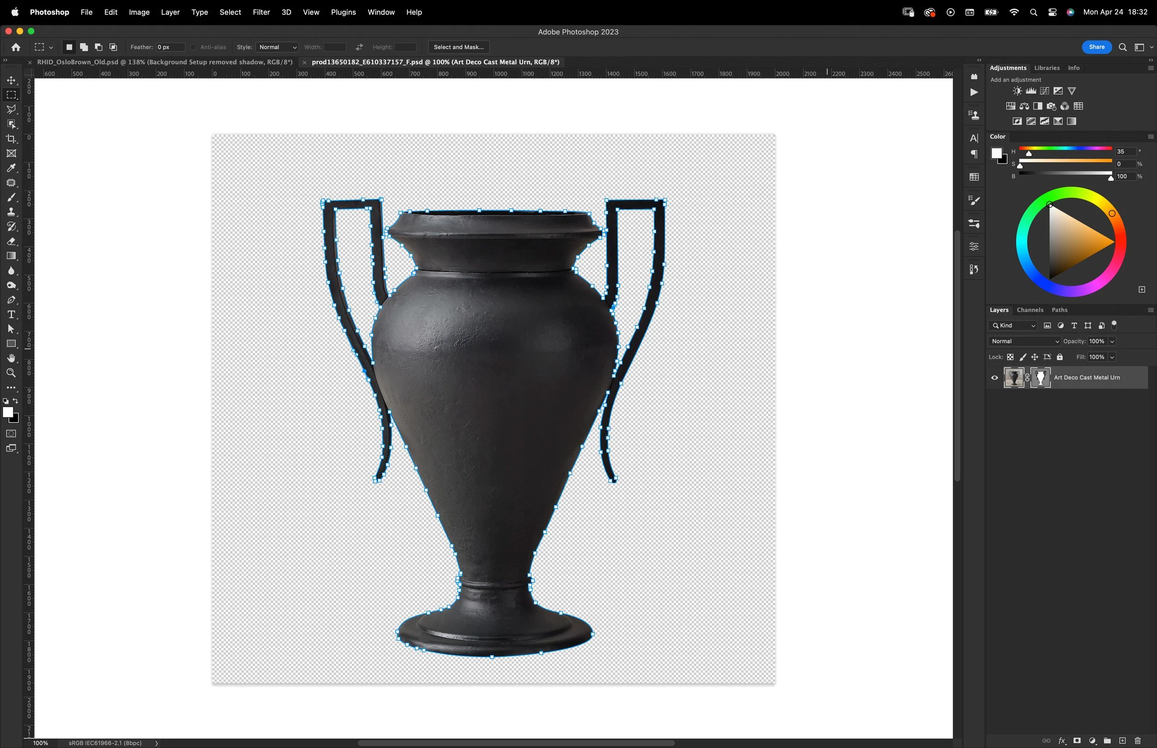
Task: Open the Style dropdown set to Normal
Action: 277,47
